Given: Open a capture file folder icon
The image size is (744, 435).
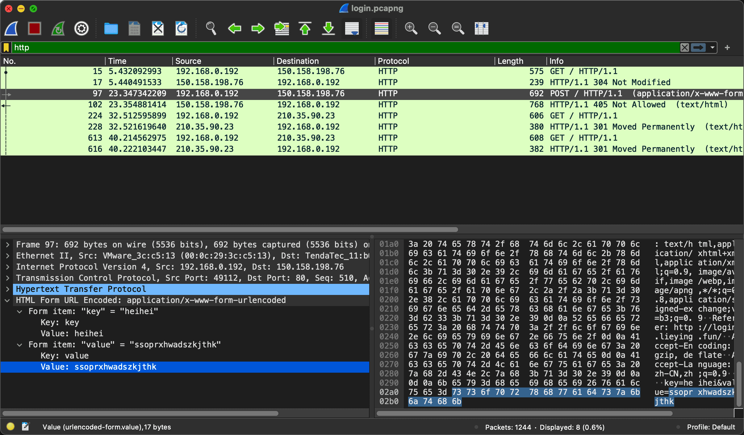Looking at the screenshot, I should (x=111, y=29).
